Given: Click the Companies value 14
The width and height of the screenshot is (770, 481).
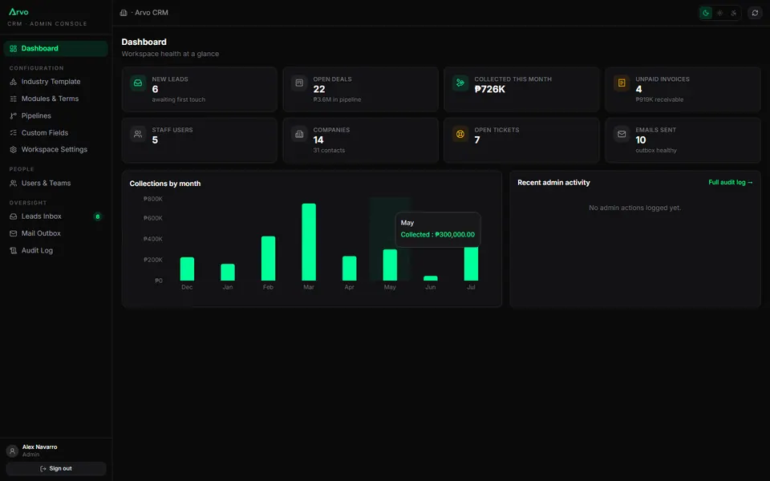Looking at the screenshot, I should 318,140.
